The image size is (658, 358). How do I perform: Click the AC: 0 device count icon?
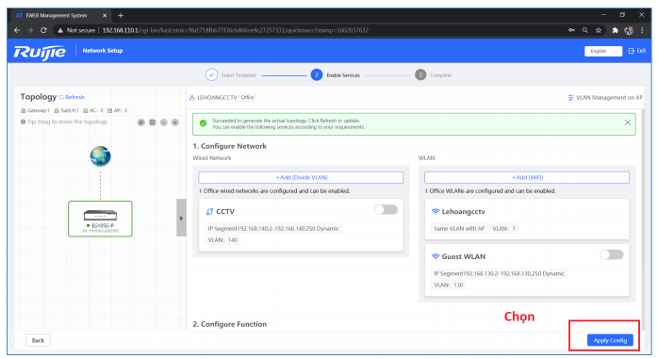point(85,110)
